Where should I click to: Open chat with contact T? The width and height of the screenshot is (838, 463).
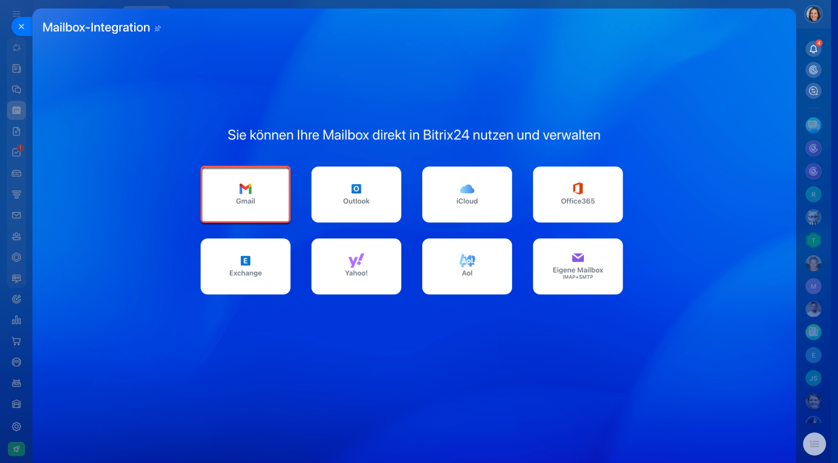813,240
